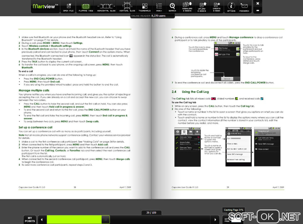Open the Options panel
This screenshot has width=303, height=224.
click(231, 7)
